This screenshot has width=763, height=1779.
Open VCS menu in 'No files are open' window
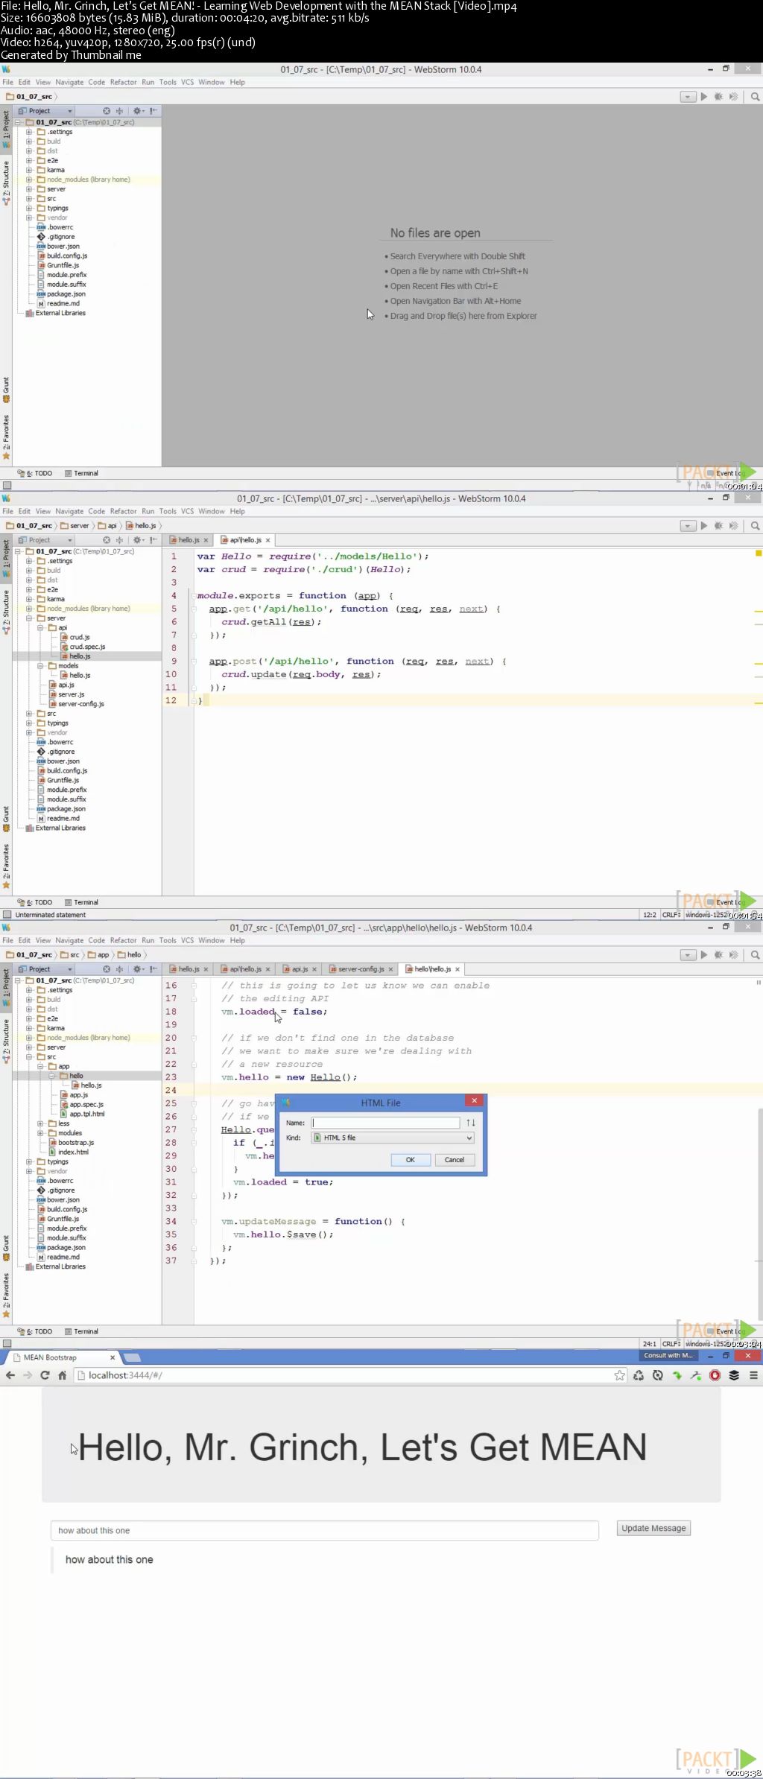coord(187,82)
